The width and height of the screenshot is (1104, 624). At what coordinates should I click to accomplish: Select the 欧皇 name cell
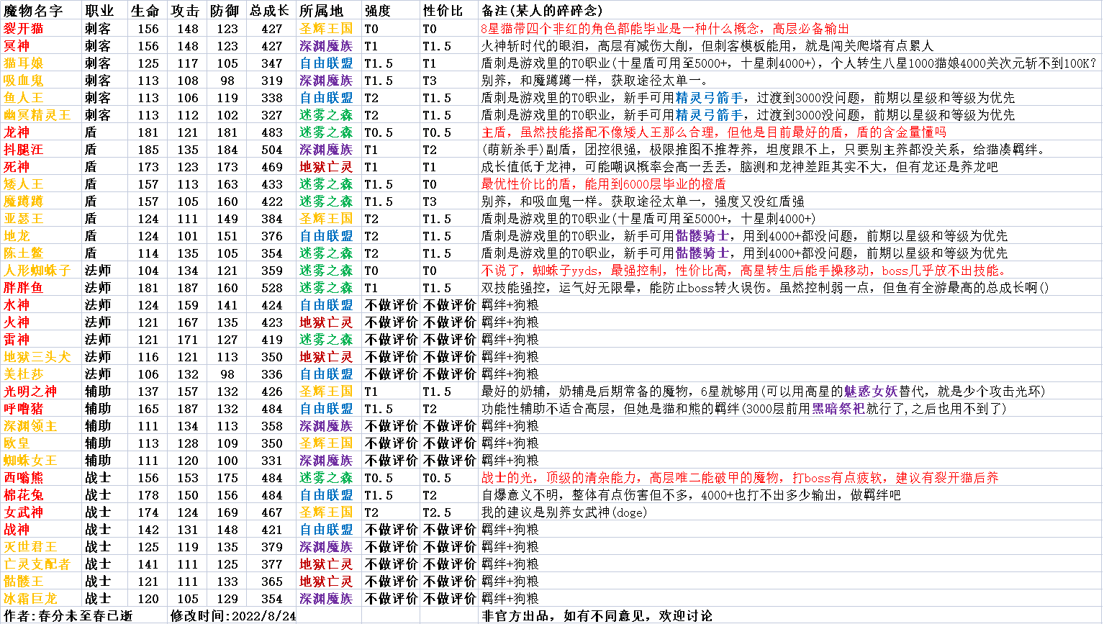pos(17,443)
